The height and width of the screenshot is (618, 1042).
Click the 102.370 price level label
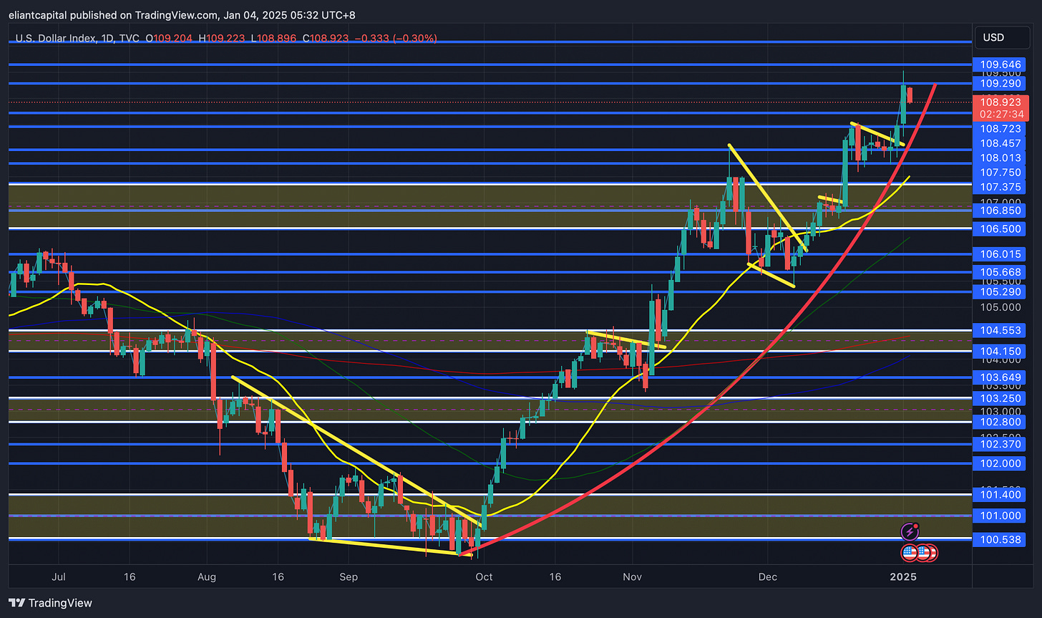[x=1000, y=445]
